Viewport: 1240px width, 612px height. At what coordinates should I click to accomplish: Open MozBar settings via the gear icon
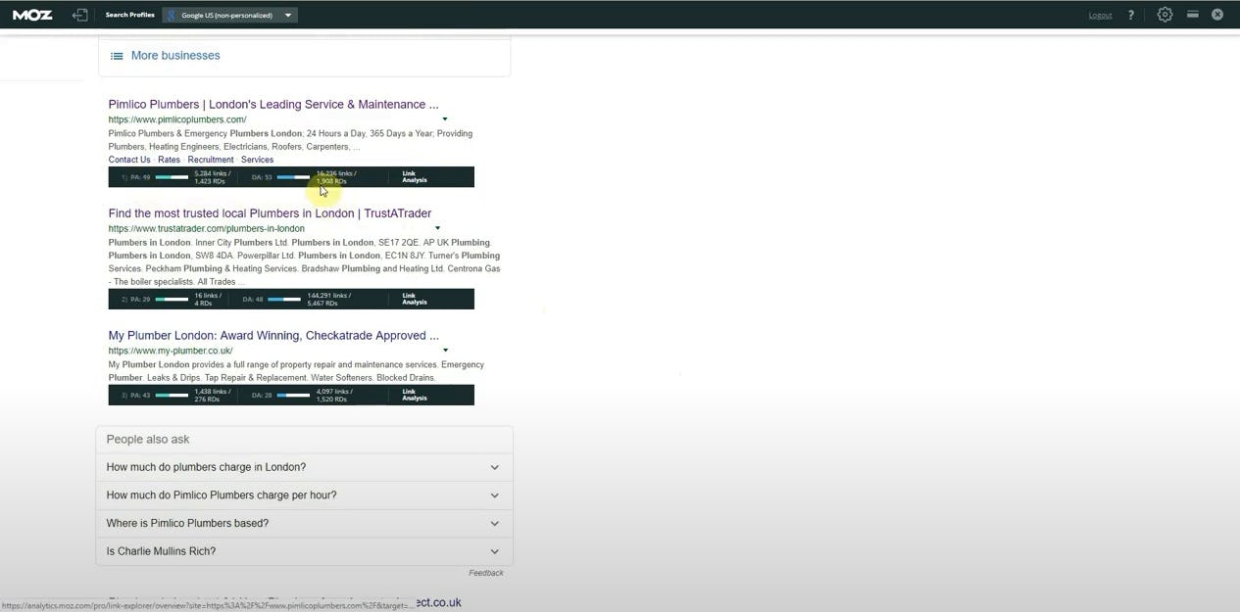pyautogui.click(x=1165, y=14)
